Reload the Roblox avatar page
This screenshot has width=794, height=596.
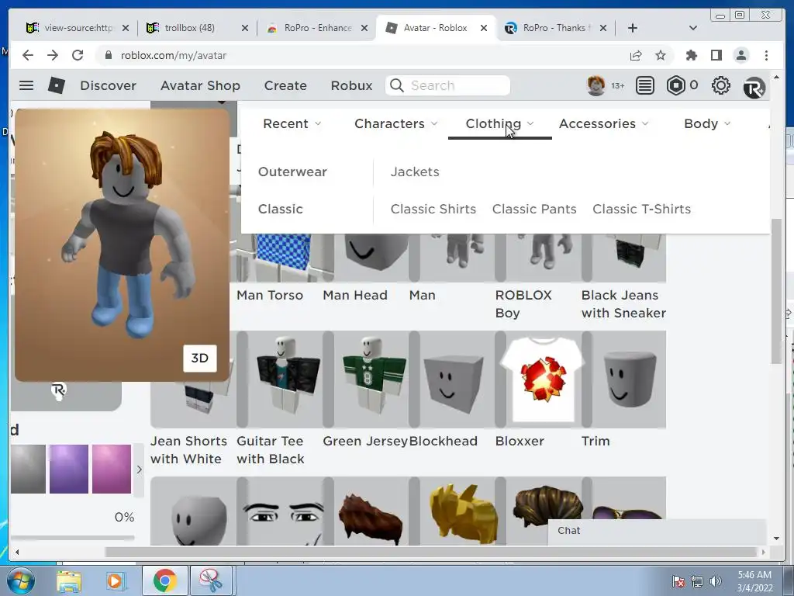78,55
